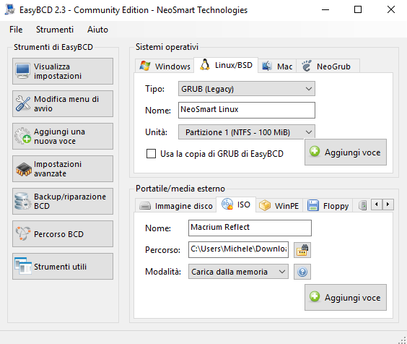Expand the Unità partition dropdown
407x344 pixels.
[247, 132]
